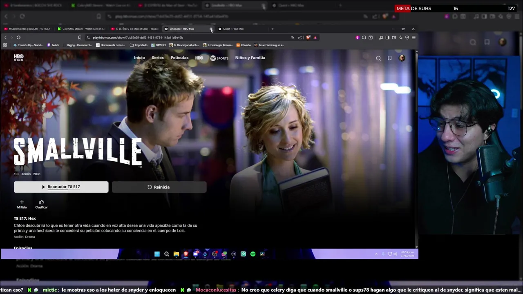Open the Twitch bookmark

pyautogui.click(x=53, y=45)
